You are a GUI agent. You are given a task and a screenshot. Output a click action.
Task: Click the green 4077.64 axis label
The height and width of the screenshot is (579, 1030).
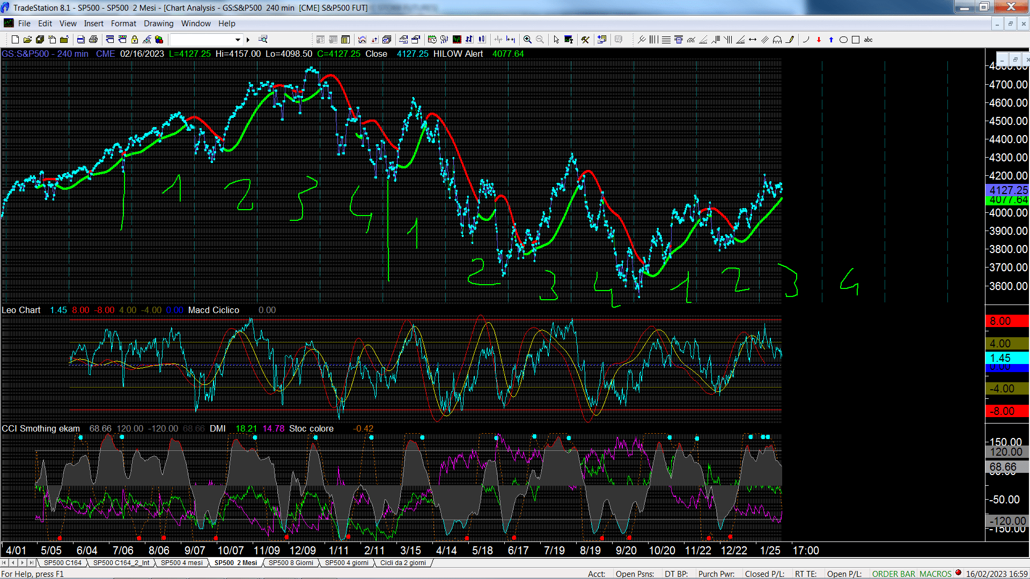pos(1008,200)
